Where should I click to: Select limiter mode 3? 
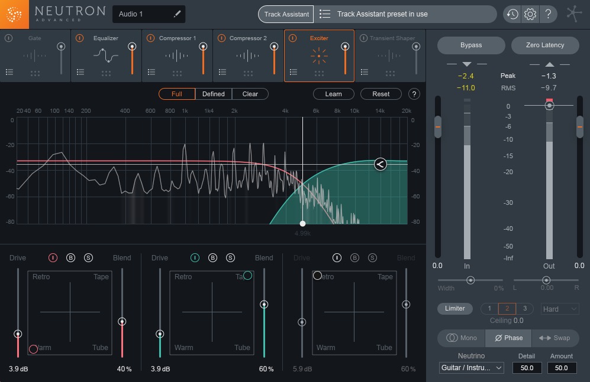coord(524,308)
